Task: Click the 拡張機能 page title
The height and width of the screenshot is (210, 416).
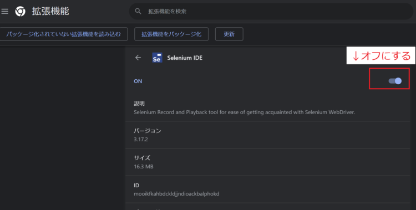Action: click(x=50, y=11)
